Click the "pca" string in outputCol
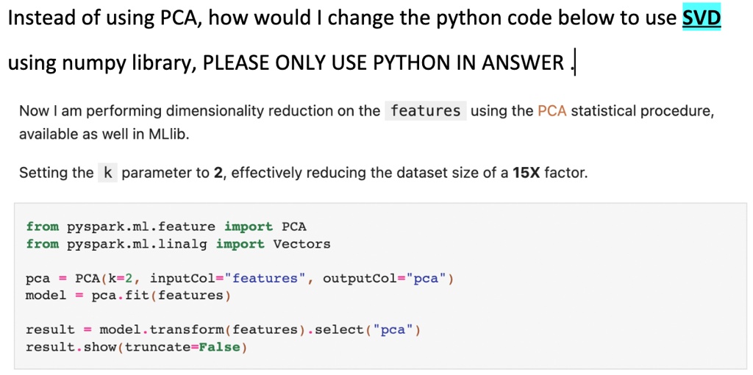Viewport: 753px width, 375px height. point(424,279)
